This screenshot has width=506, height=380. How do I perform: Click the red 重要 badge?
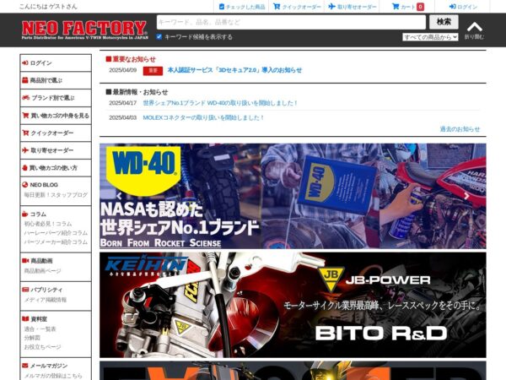coord(153,70)
